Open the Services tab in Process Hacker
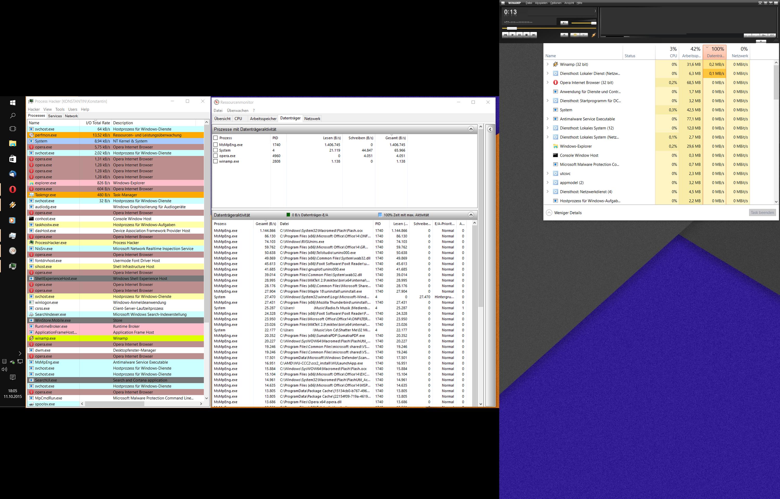The image size is (780, 499). tap(55, 116)
